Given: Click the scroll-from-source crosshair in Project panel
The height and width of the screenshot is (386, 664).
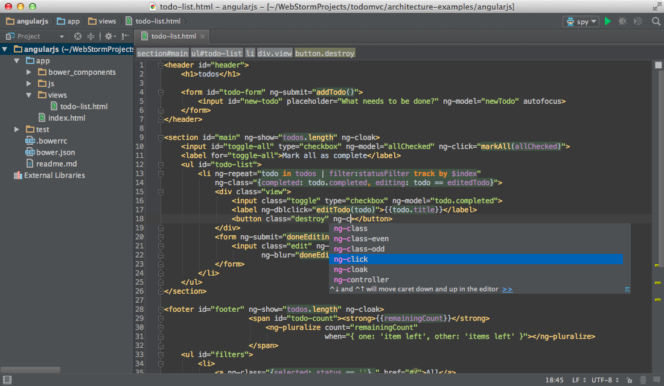Looking at the screenshot, I should pyautogui.click(x=77, y=37).
